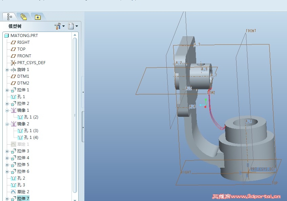Screen dimensions: 287x201
Task: Pick the A_3 axis label
Action: click(197, 44)
